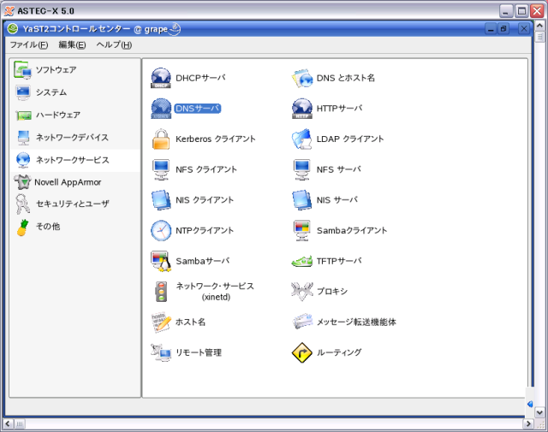
Task: Open the xinetd traffic light icon
Action: (x=161, y=292)
